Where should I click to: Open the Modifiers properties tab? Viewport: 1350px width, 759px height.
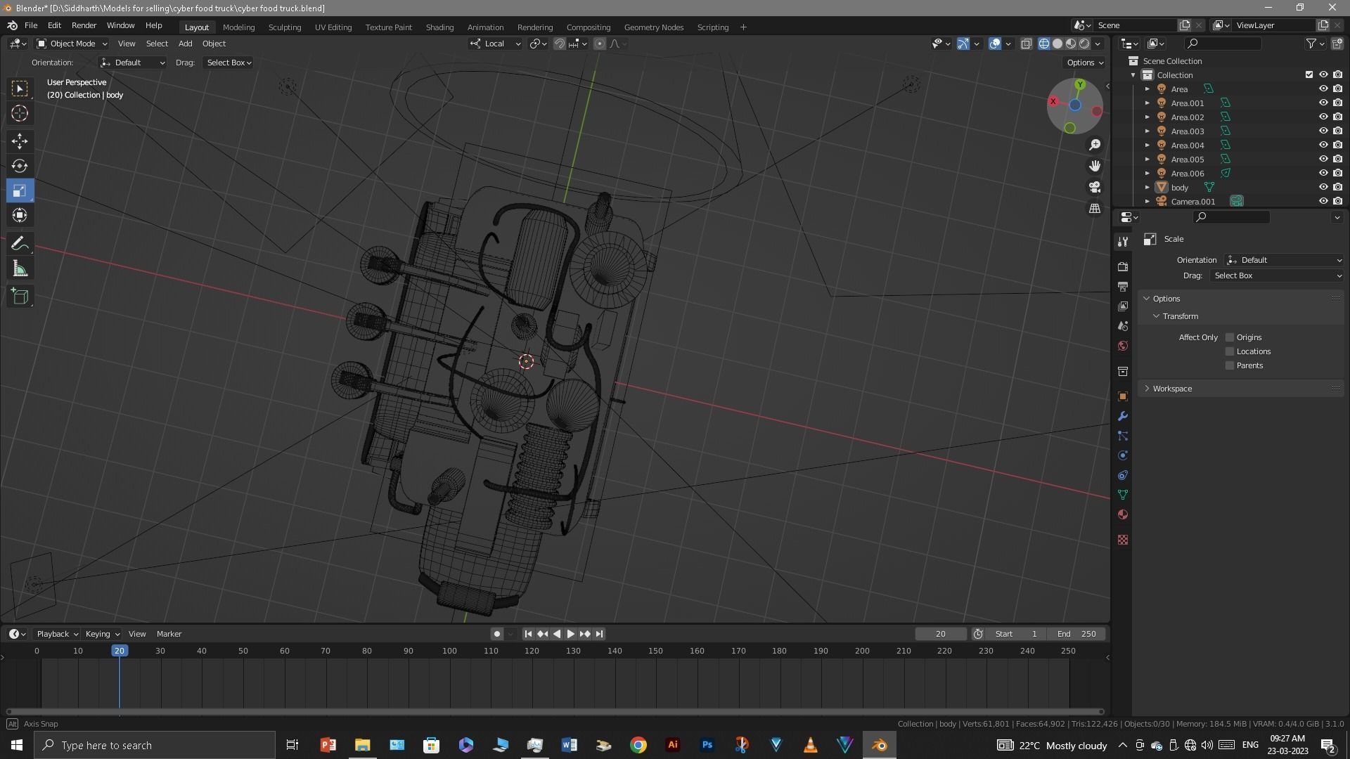tap(1123, 416)
